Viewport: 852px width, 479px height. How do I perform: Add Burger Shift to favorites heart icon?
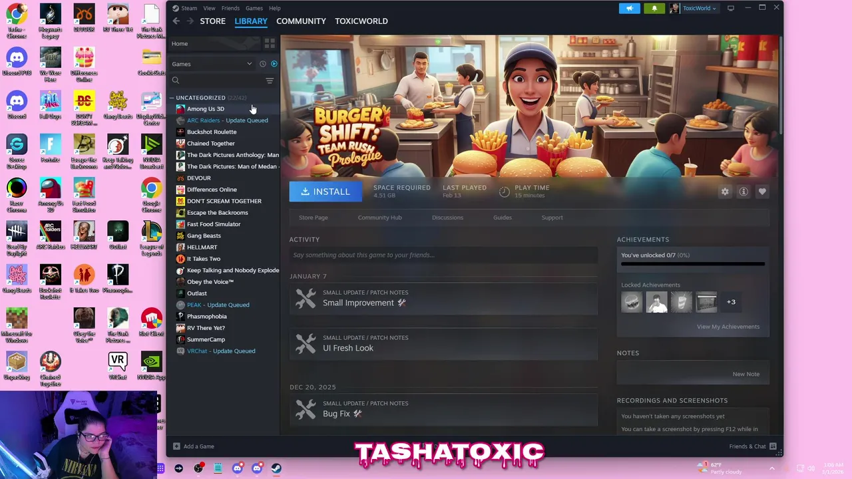(762, 192)
